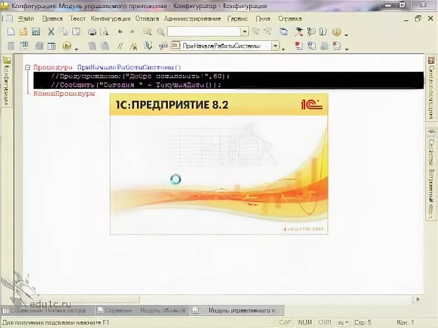Add comment with the double slash icon

pos(120,46)
